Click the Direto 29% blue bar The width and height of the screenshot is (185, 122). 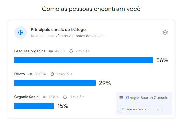55,83
